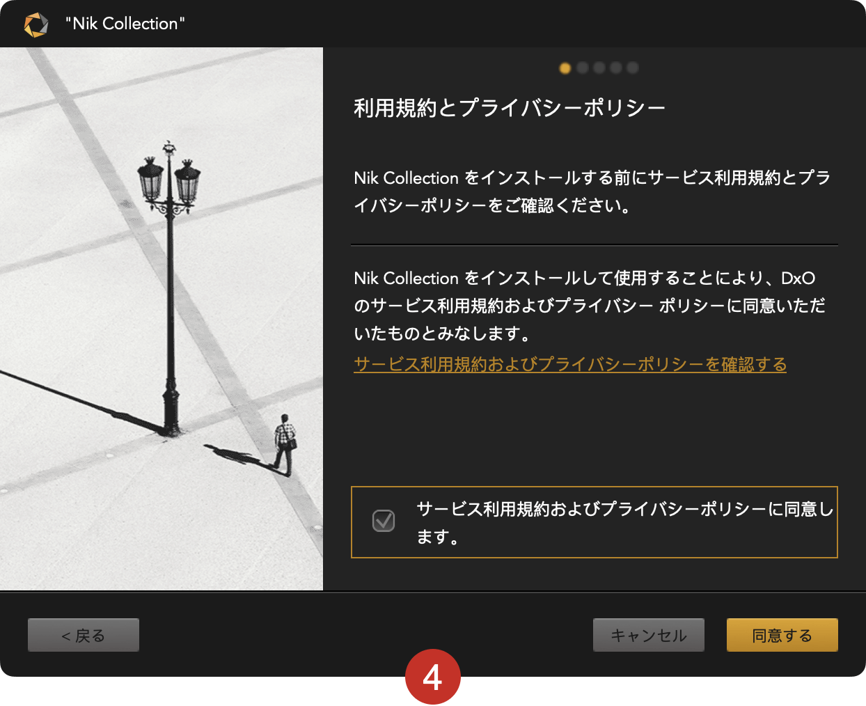This screenshot has height=706, width=866.
Task: Click the Nik Collection aperture logo icon
Action: tap(36, 24)
